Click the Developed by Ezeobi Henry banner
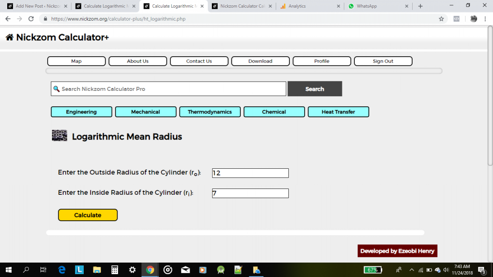 pos(397,251)
